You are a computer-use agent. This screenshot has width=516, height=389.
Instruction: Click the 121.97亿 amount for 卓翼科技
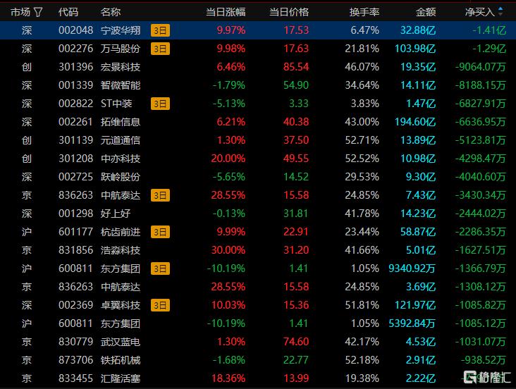tap(415, 305)
